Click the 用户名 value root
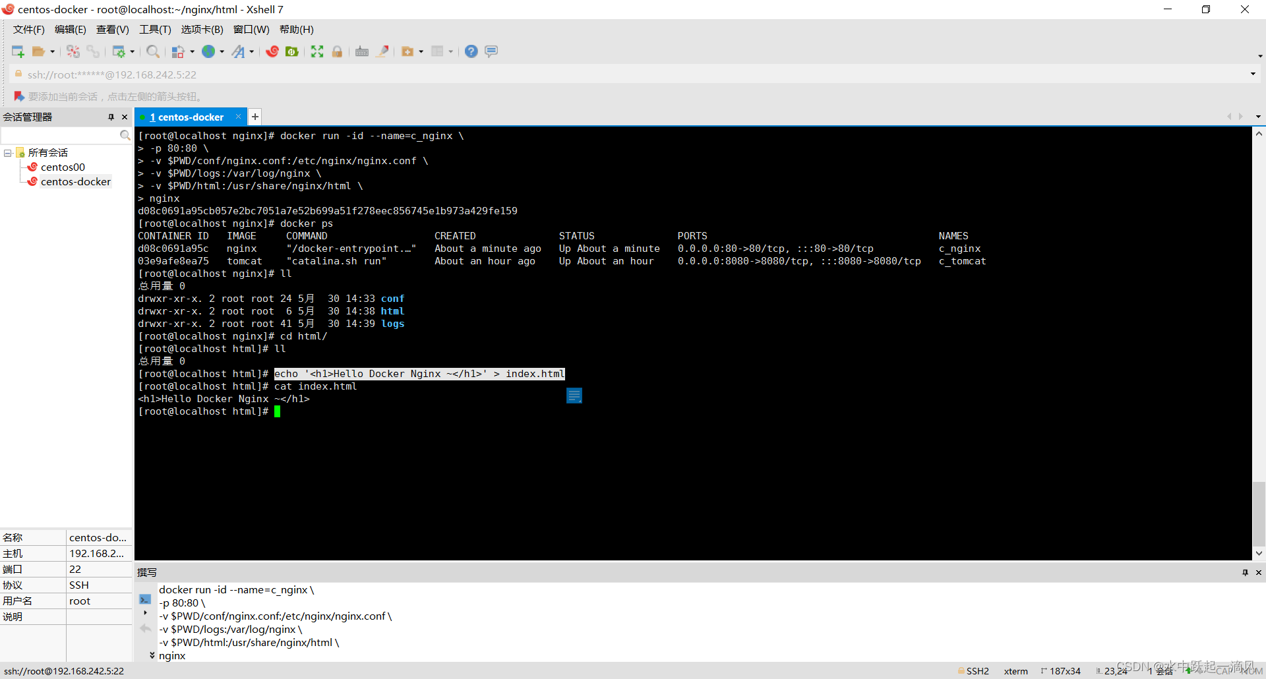Image resolution: width=1266 pixels, height=679 pixels. coord(80,601)
